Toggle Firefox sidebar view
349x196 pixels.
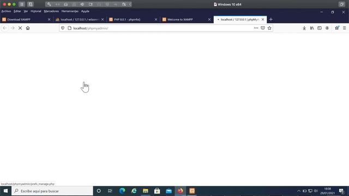pos(320,28)
